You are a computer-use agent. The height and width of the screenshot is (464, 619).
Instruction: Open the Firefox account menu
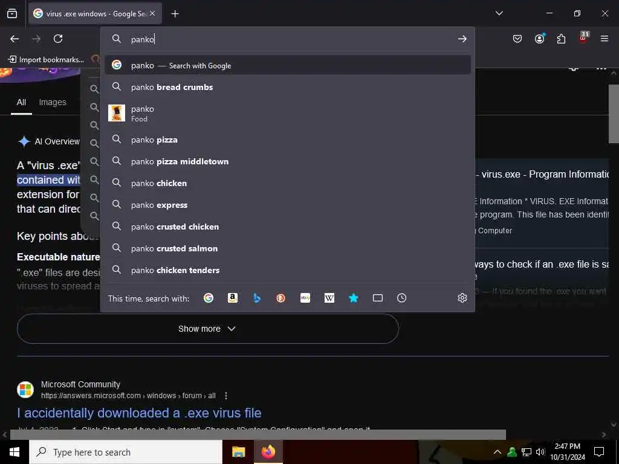click(540, 39)
